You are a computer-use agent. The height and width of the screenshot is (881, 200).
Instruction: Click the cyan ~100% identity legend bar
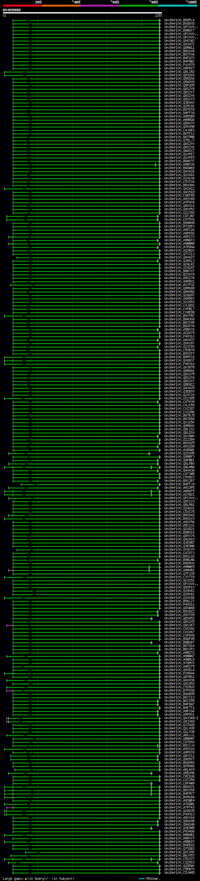pyautogui.click(x=178, y=6)
